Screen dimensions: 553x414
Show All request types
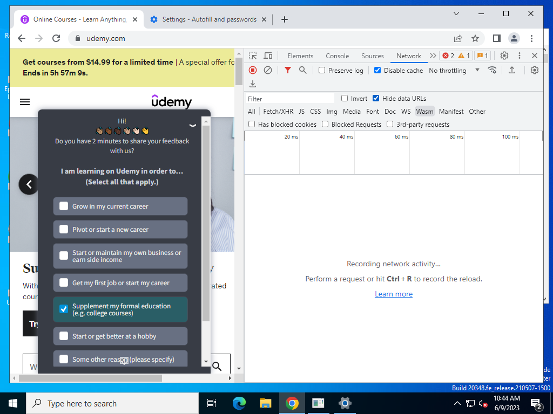pyautogui.click(x=252, y=111)
